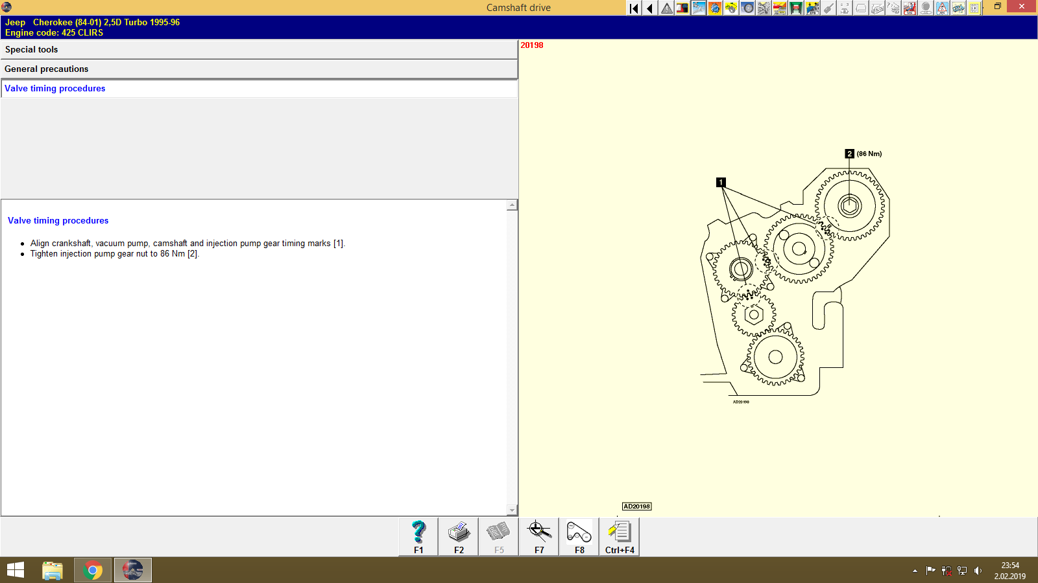Open notes using the Ctrl+F4 pencil icon
The image size is (1038, 583).
(618, 536)
